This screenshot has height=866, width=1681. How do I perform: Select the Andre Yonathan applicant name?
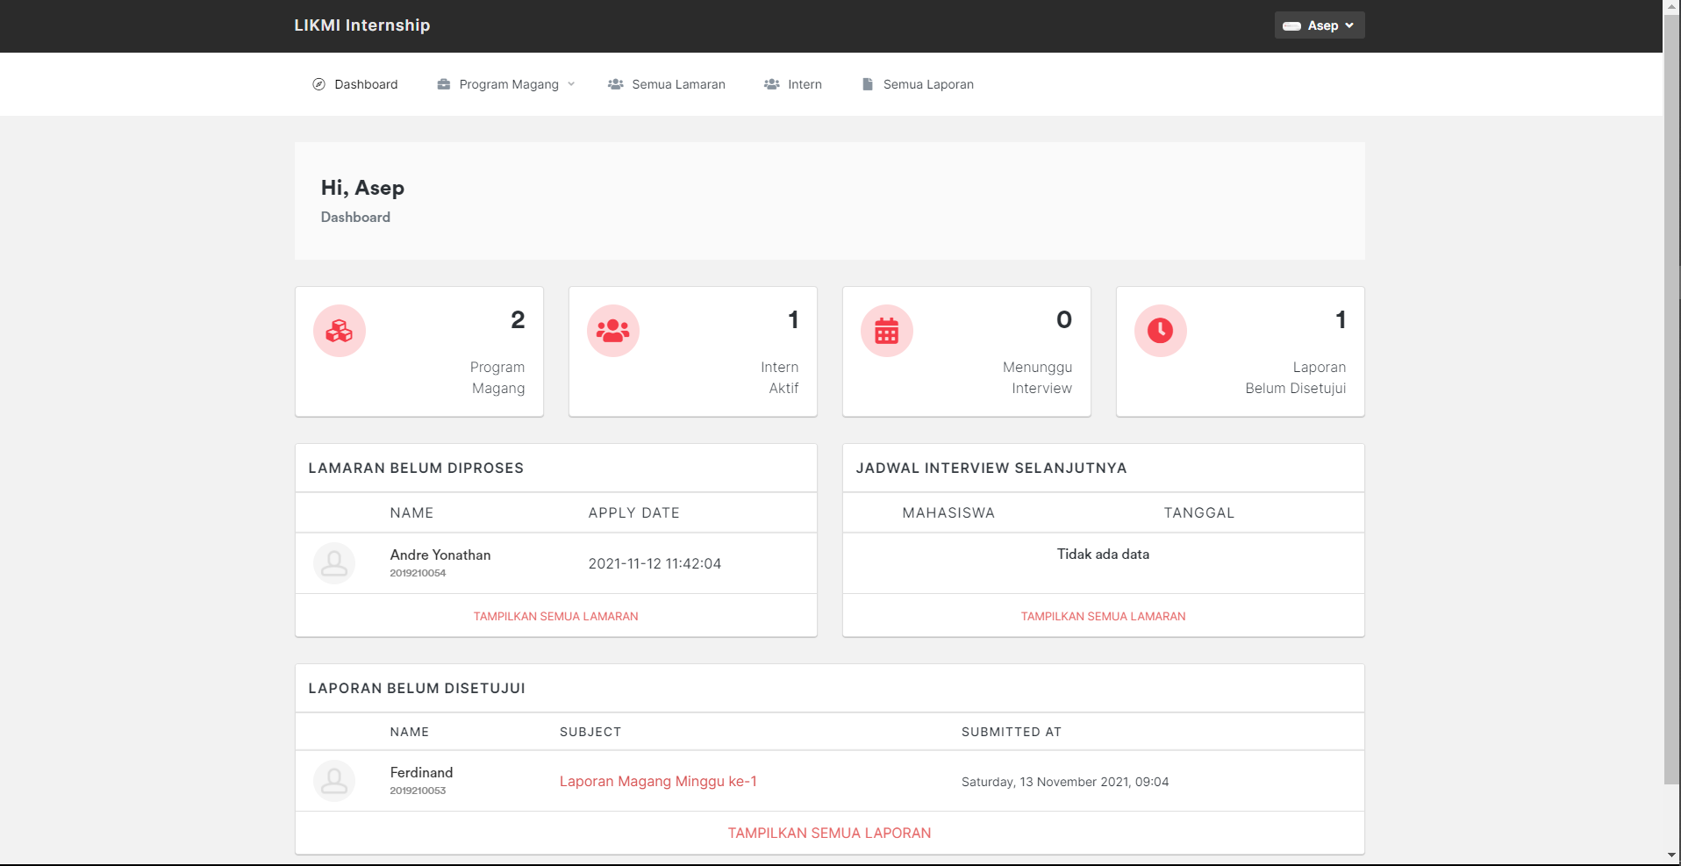point(440,555)
